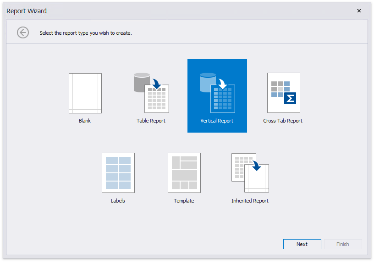Select the Labels grid icon
This screenshot has height=262, width=374.
(118, 173)
